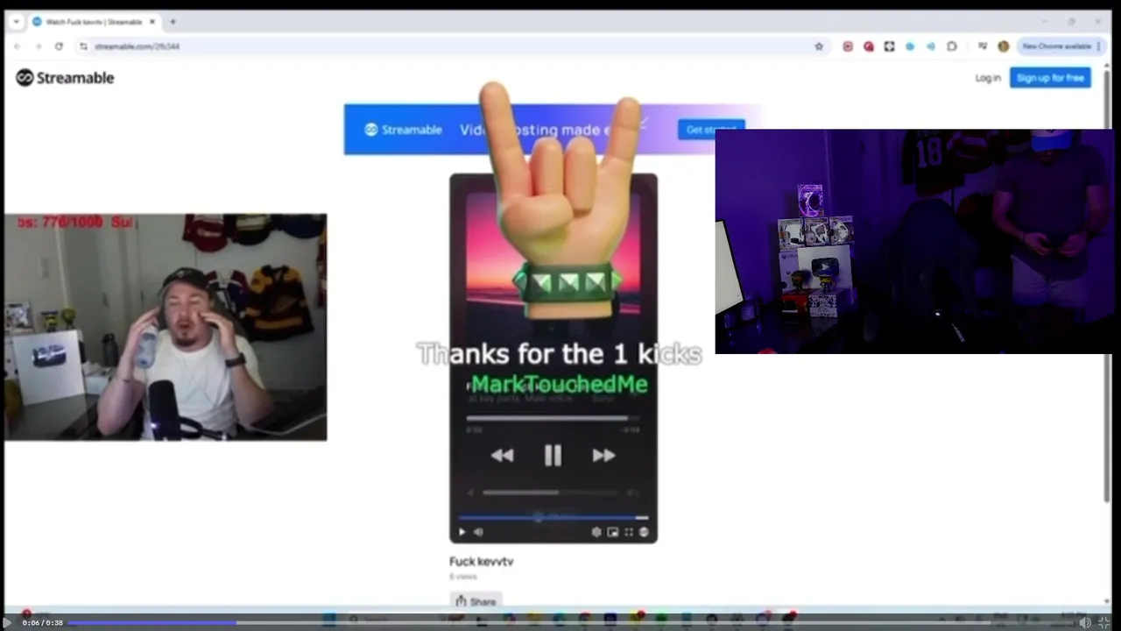Exit fullscreen on outer video player

[1103, 622]
